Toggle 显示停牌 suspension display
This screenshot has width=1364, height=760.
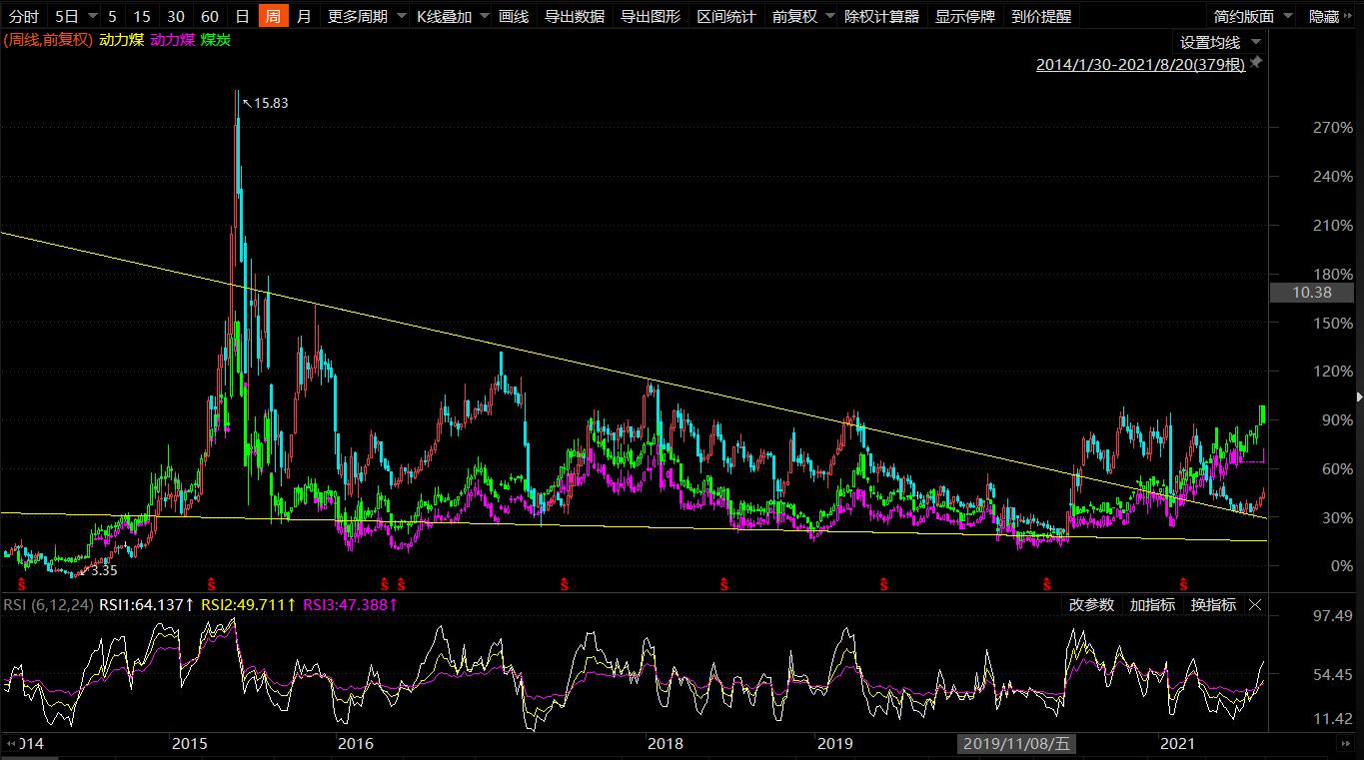click(x=965, y=16)
